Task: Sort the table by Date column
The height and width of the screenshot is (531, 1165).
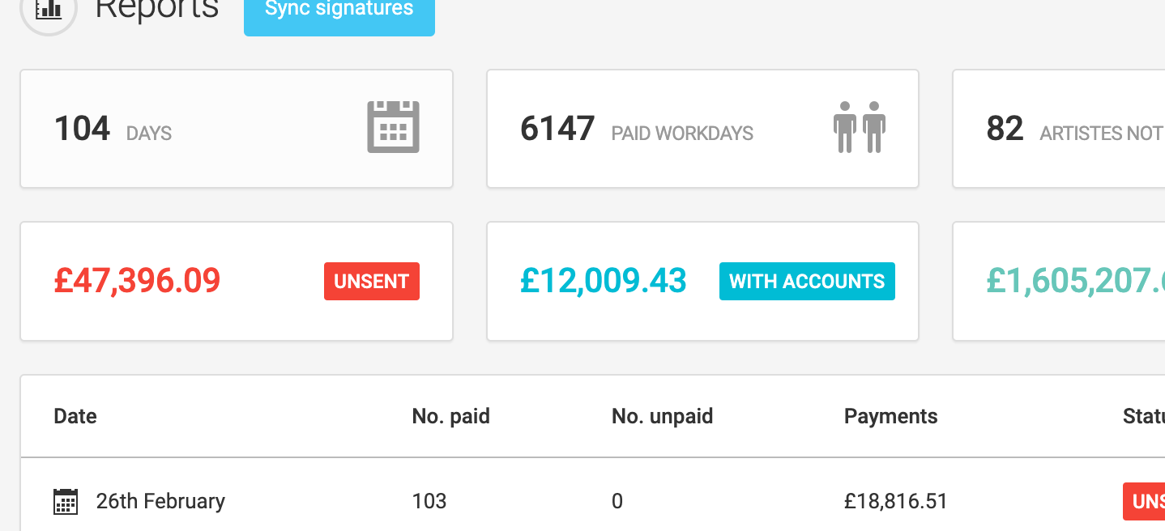Action: pos(75,416)
